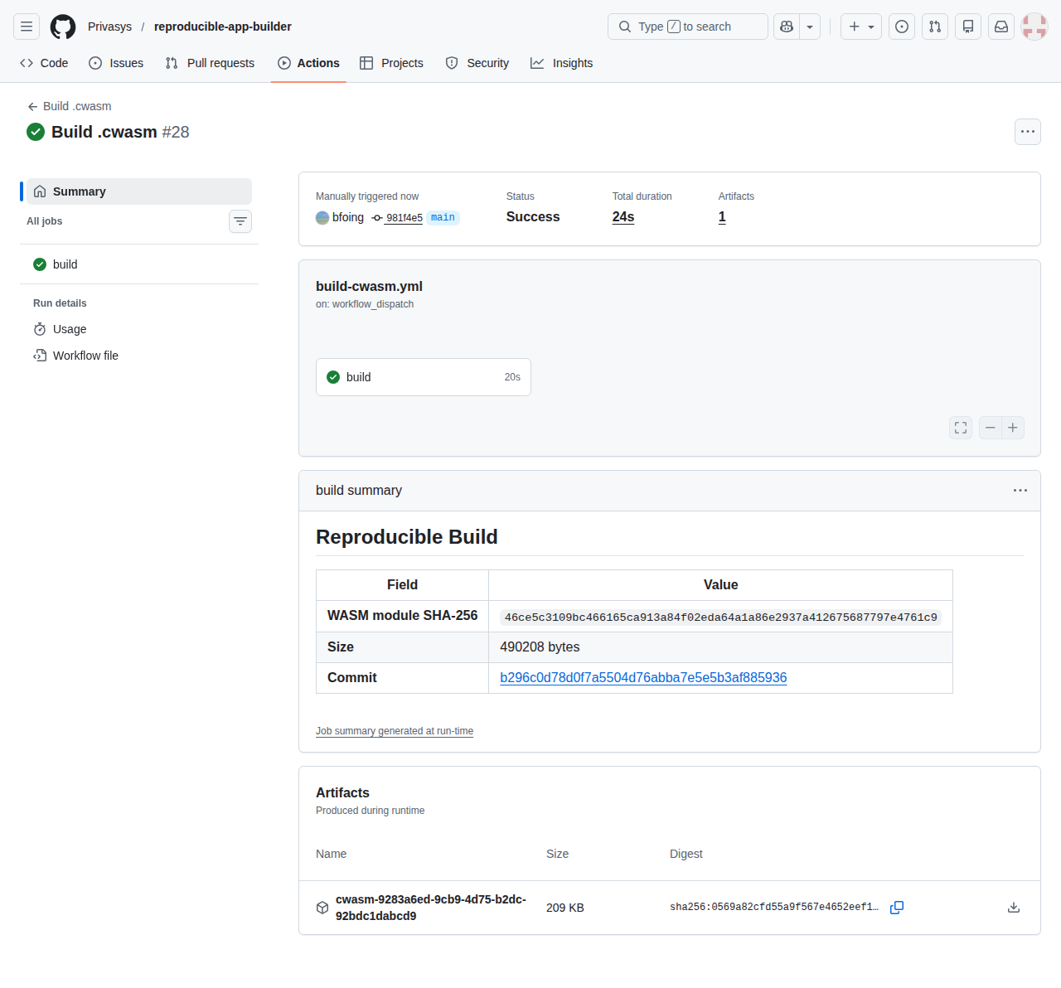1061x988 pixels.
Task: Click the search box
Action: [x=688, y=27]
